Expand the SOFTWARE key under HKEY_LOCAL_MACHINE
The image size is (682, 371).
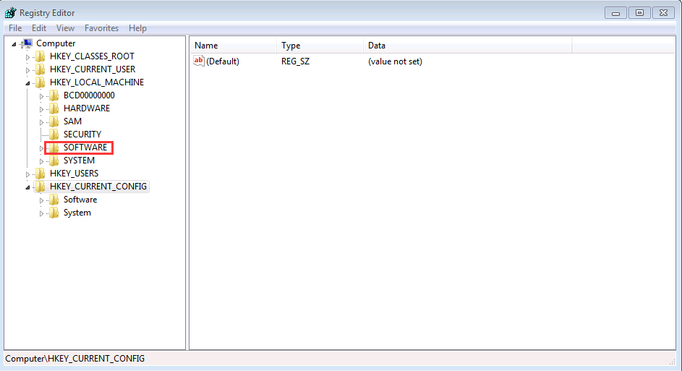(42, 148)
